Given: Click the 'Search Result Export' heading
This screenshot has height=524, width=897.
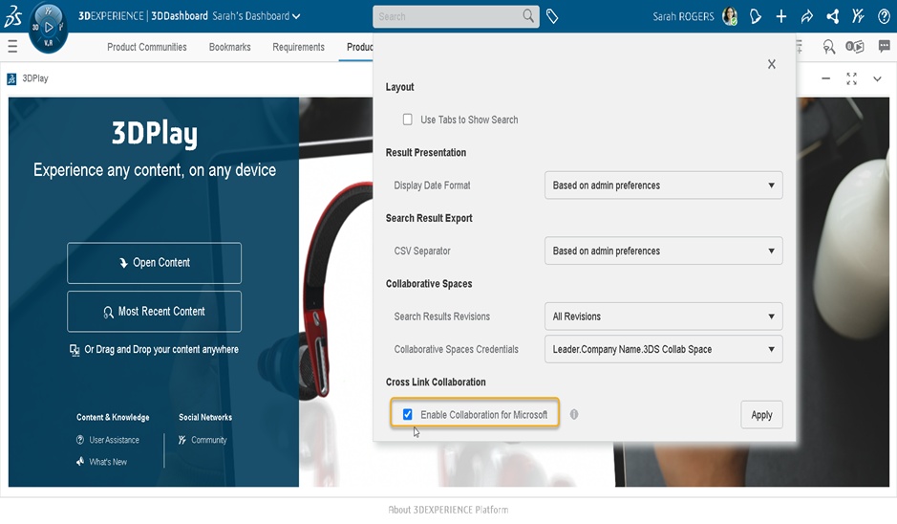Looking at the screenshot, I should 429,218.
